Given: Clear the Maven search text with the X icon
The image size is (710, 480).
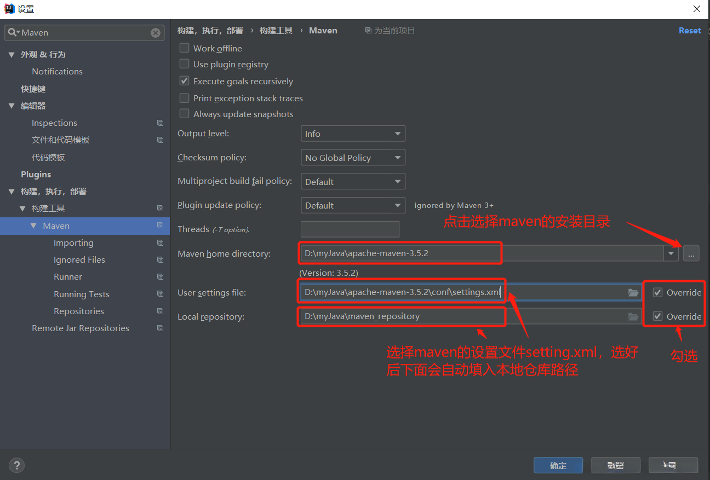Looking at the screenshot, I should tap(156, 33).
